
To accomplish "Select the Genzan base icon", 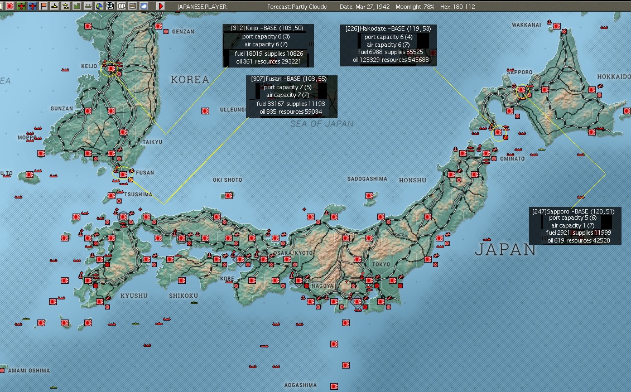I will pyautogui.click(x=158, y=27).
